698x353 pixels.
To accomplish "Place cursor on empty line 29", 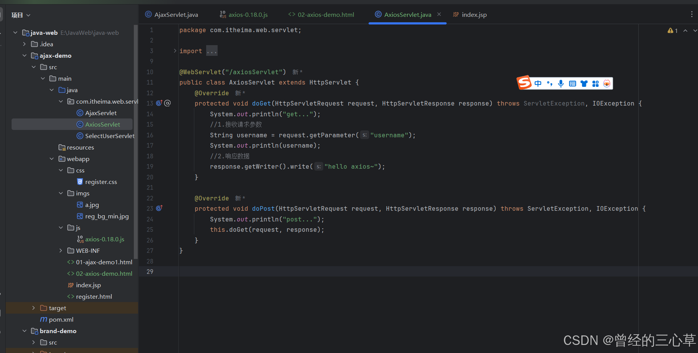I will click(x=438, y=272).
